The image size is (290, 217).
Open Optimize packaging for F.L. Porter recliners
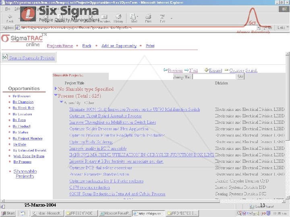click(106, 181)
